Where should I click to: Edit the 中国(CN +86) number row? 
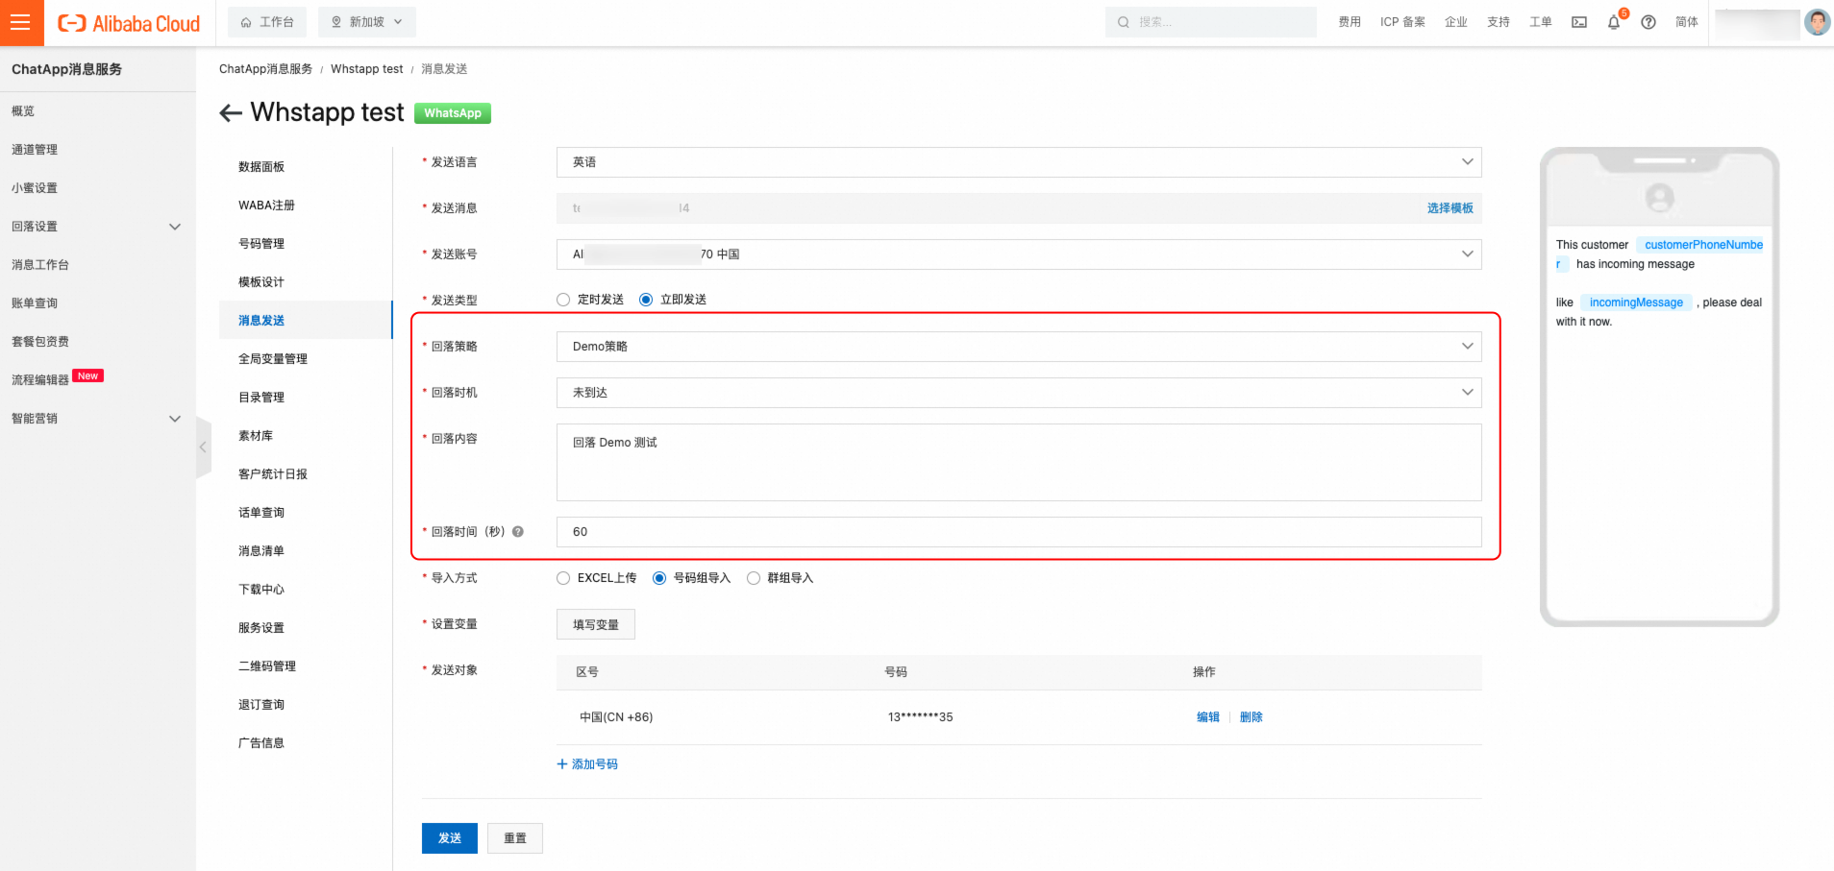click(1207, 717)
